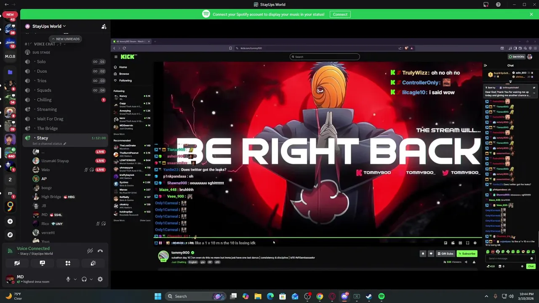Dismiss the Spotify connect banner
539x303 pixels.
[x=531, y=14]
